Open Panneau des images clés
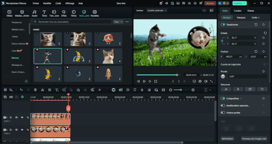Screen dimensions: 272x144 click(x=254, y=139)
